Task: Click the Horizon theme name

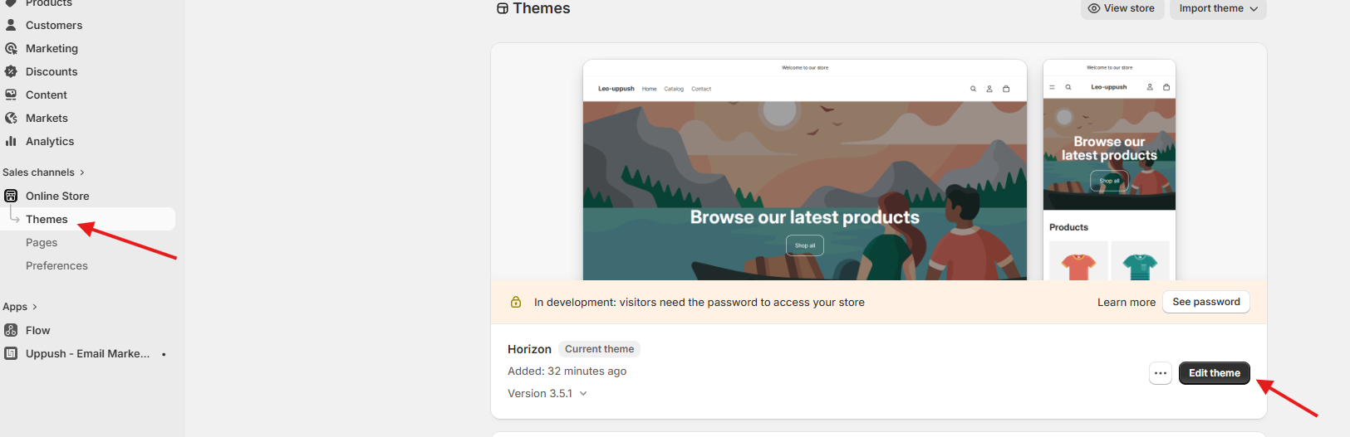Action: [529, 349]
